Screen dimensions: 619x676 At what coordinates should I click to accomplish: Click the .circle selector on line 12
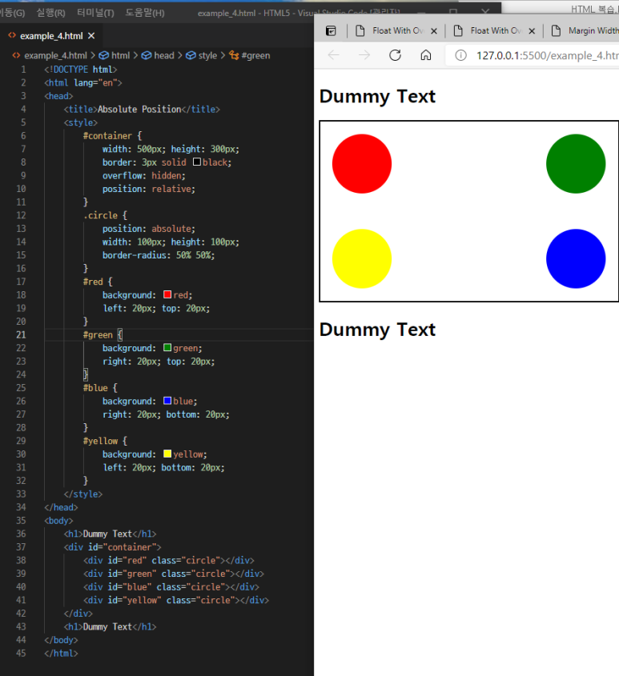[x=100, y=215]
